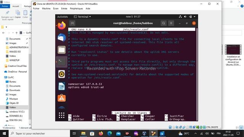The height and width of the screenshot is (137, 244).
Task: Open Rhythmbox music player in dock
Action: pos(62,74)
